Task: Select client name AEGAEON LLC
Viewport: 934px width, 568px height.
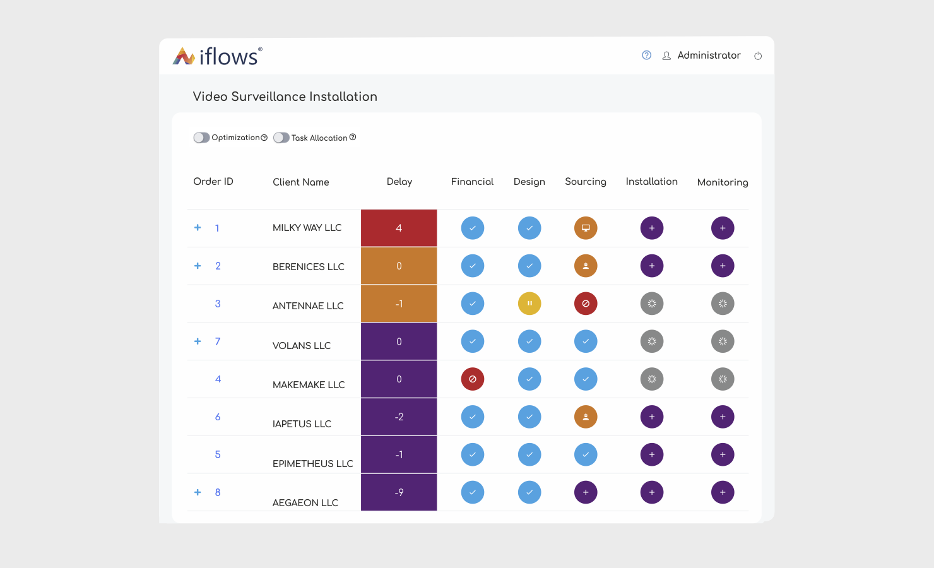Action: pyautogui.click(x=305, y=503)
